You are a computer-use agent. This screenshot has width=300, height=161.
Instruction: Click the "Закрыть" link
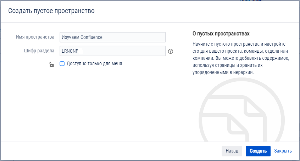coord(283,151)
